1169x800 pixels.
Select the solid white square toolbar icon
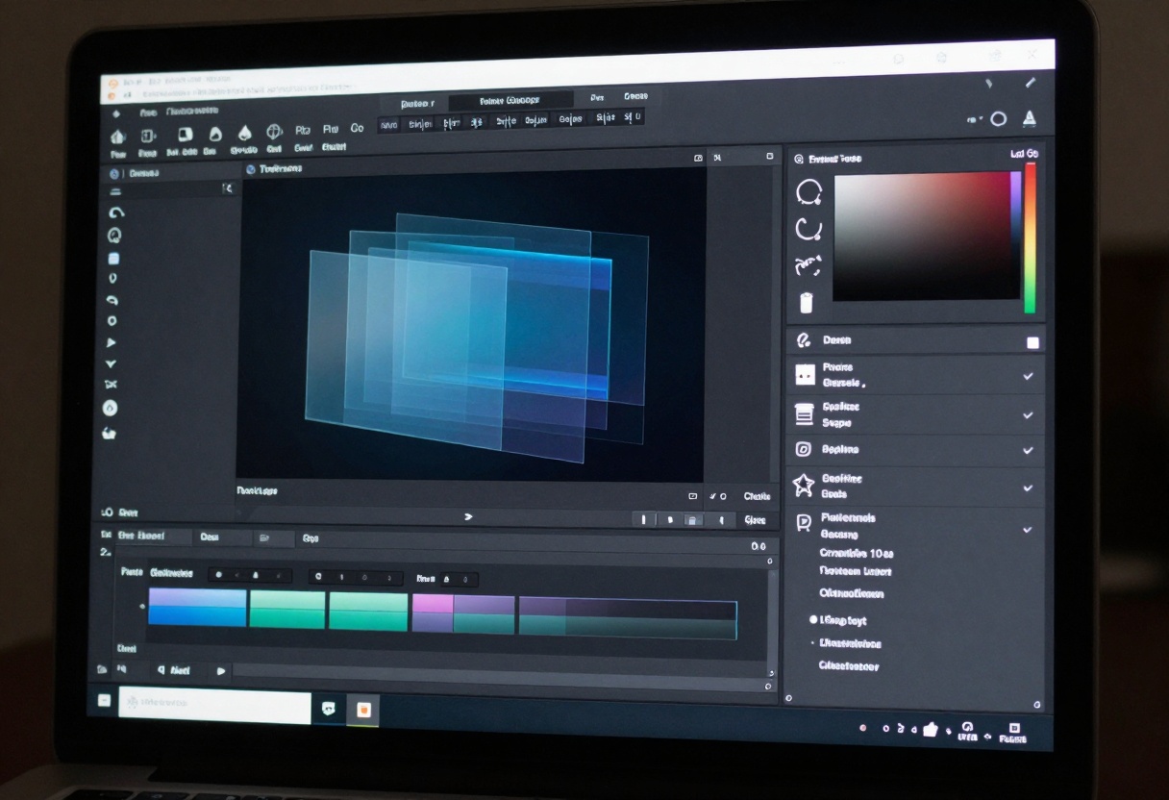point(186,135)
